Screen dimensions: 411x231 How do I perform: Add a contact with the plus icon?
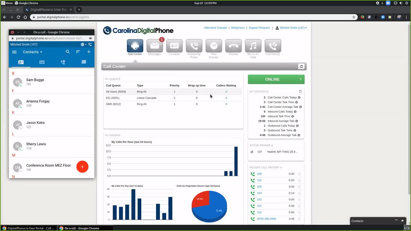[89, 52]
